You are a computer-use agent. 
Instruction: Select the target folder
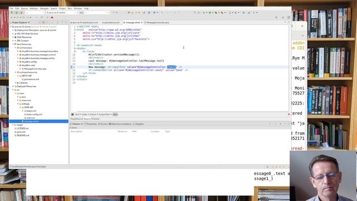pos(20,125)
